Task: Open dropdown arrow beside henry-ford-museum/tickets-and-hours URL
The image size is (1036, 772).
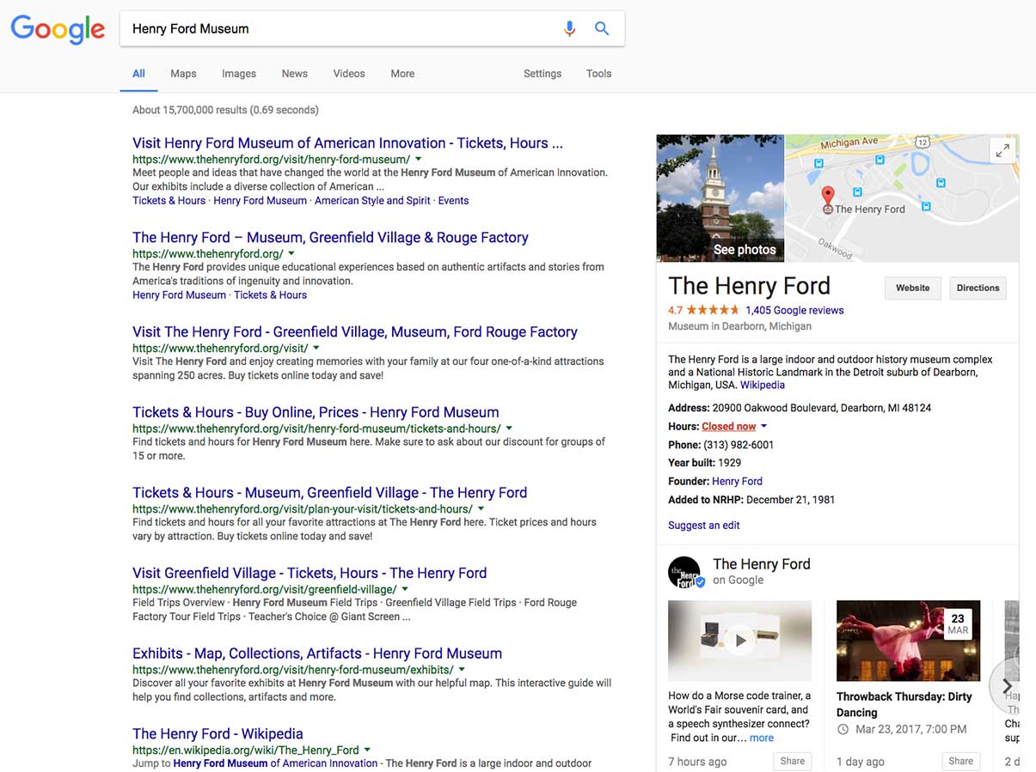Action: [x=509, y=428]
